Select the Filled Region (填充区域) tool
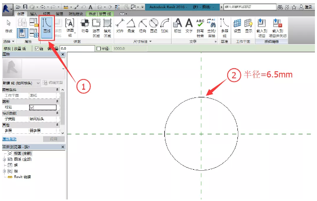The height and width of the screenshot is (201, 317). pos(107,28)
